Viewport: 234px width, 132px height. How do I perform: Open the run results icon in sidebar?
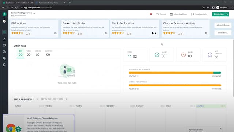(x=4, y=52)
